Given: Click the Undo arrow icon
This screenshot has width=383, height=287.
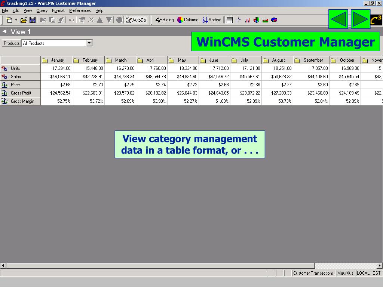Looking at the screenshot, I should click(71, 20).
